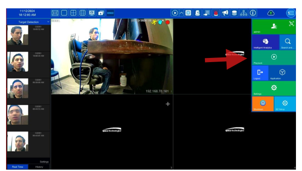302x171 pixels.
Task: Choose the single-screen layout icon
Action: click(64, 13)
